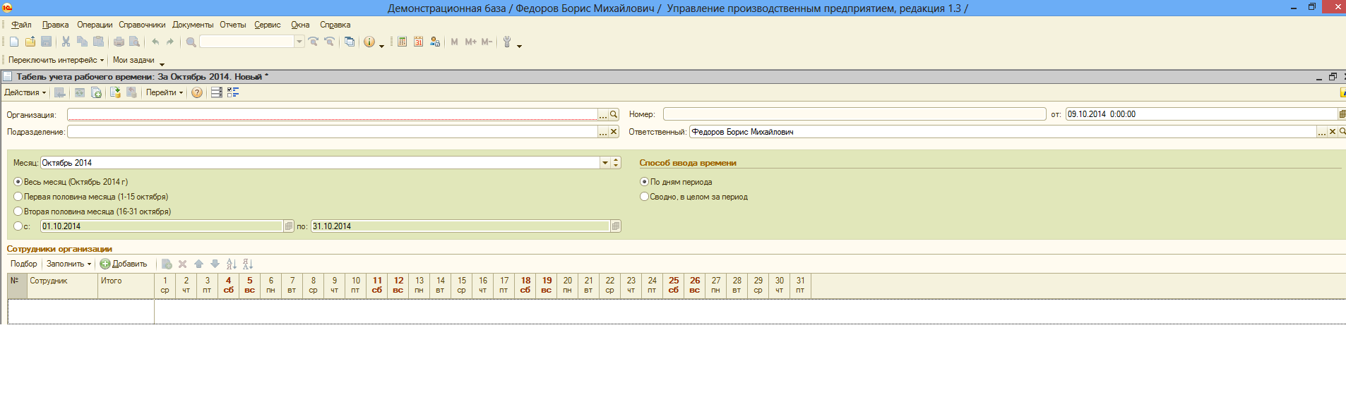This screenshot has height=416, width=1346.
Task: Open the Действия dropdown menu
Action: pos(25,93)
